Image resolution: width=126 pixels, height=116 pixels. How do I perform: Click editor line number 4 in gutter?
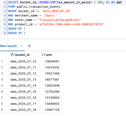click(5, 15)
